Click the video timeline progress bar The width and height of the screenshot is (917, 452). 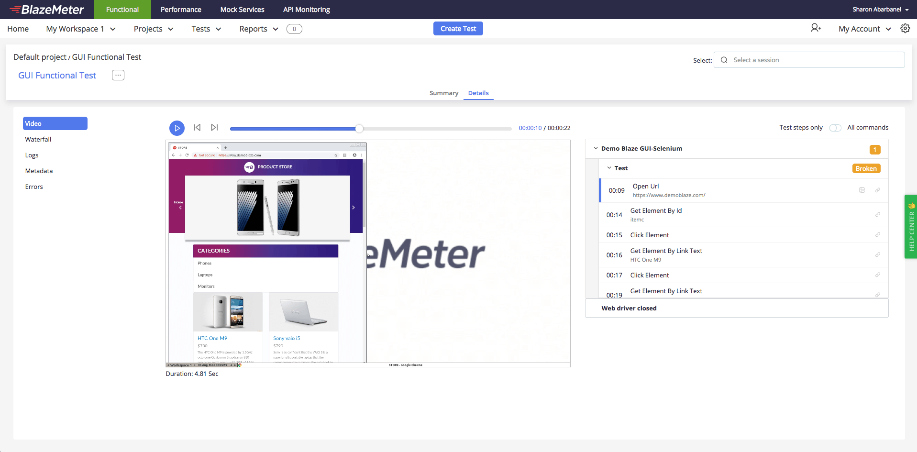tap(371, 129)
